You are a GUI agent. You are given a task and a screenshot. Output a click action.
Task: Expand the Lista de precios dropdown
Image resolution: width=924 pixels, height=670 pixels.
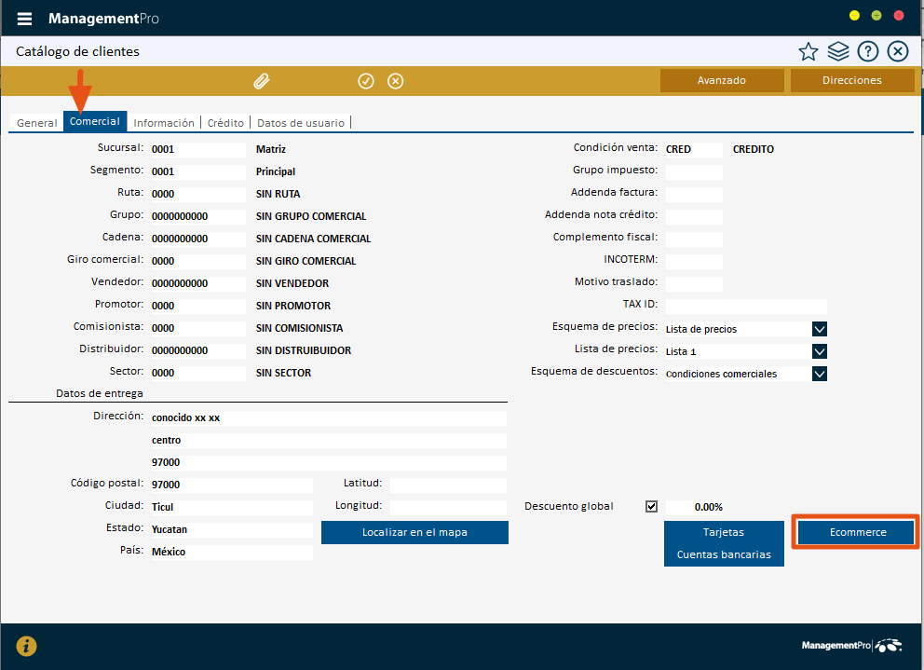(819, 351)
